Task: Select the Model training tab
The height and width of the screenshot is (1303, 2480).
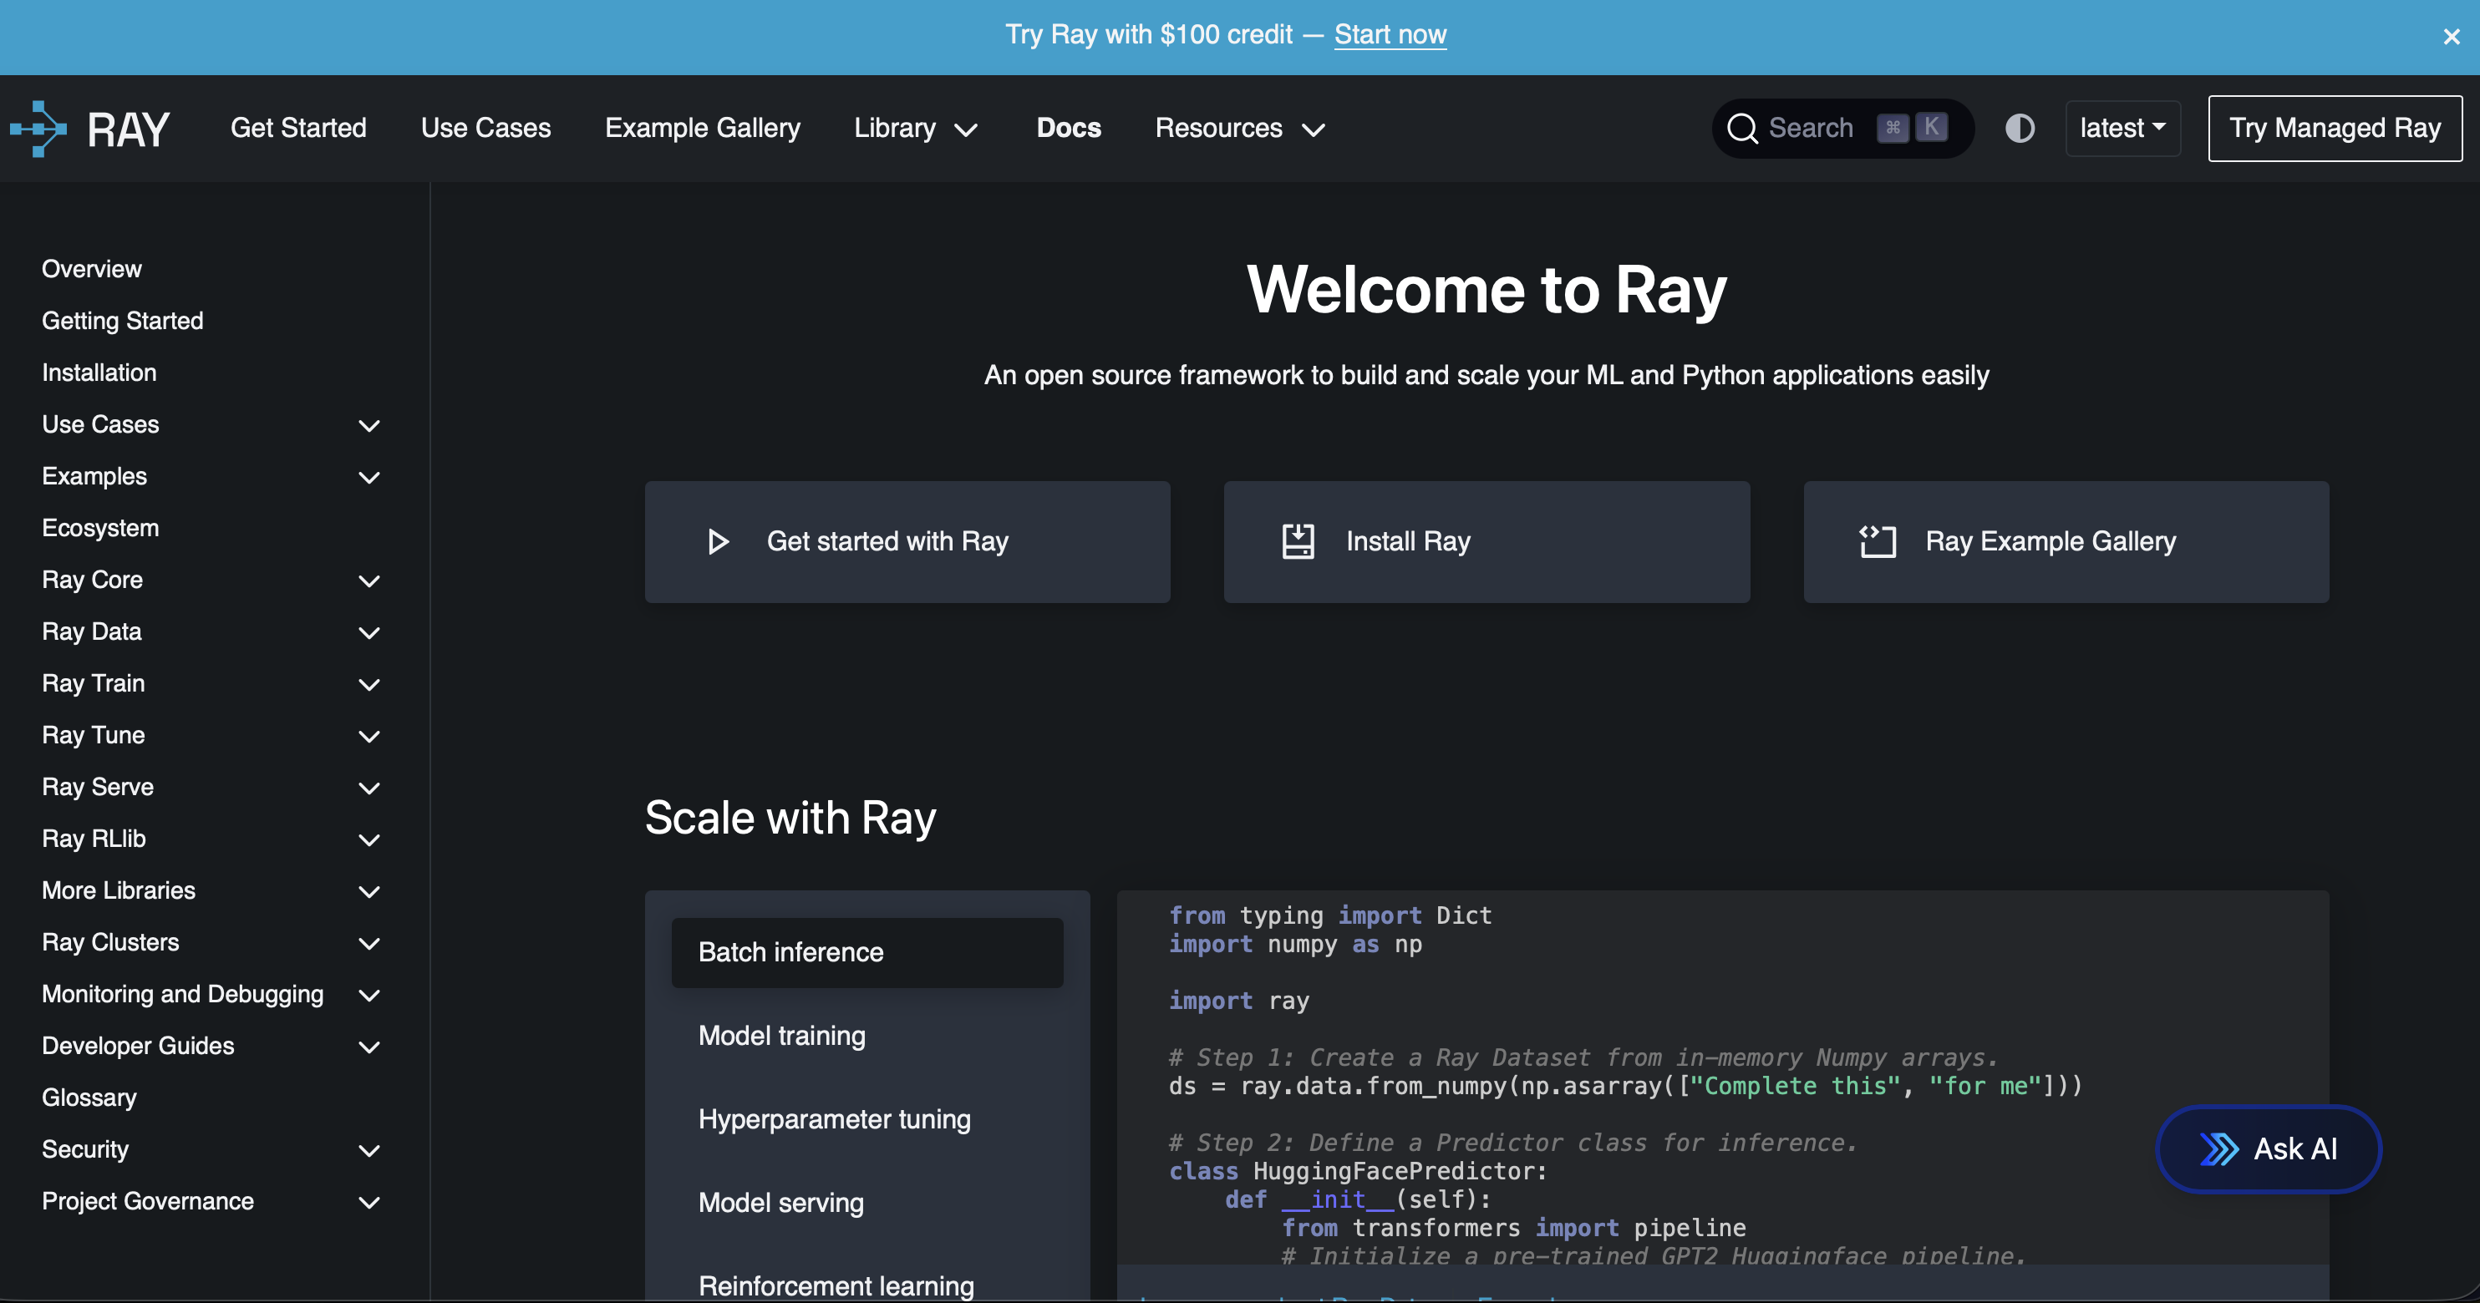Action: [x=866, y=1037]
